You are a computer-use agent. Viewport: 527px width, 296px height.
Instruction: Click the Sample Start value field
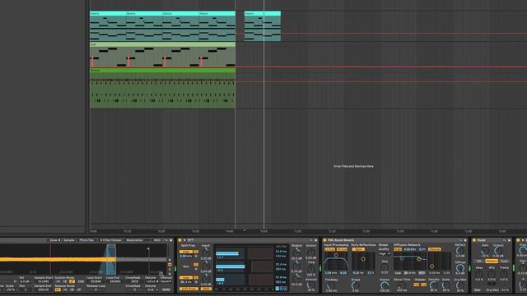point(44,281)
